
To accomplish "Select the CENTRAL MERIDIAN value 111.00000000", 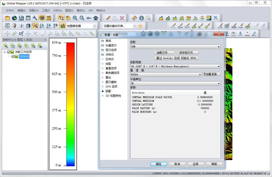I will pos(205,101).
